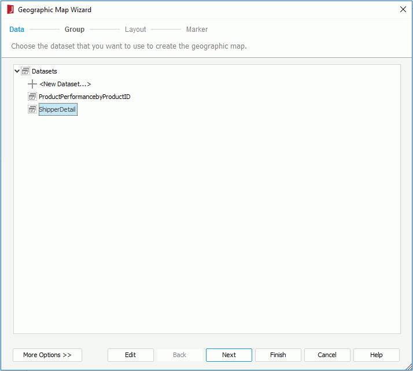
Task: Collapse the Datasets tree node
Action: point(17,71)
